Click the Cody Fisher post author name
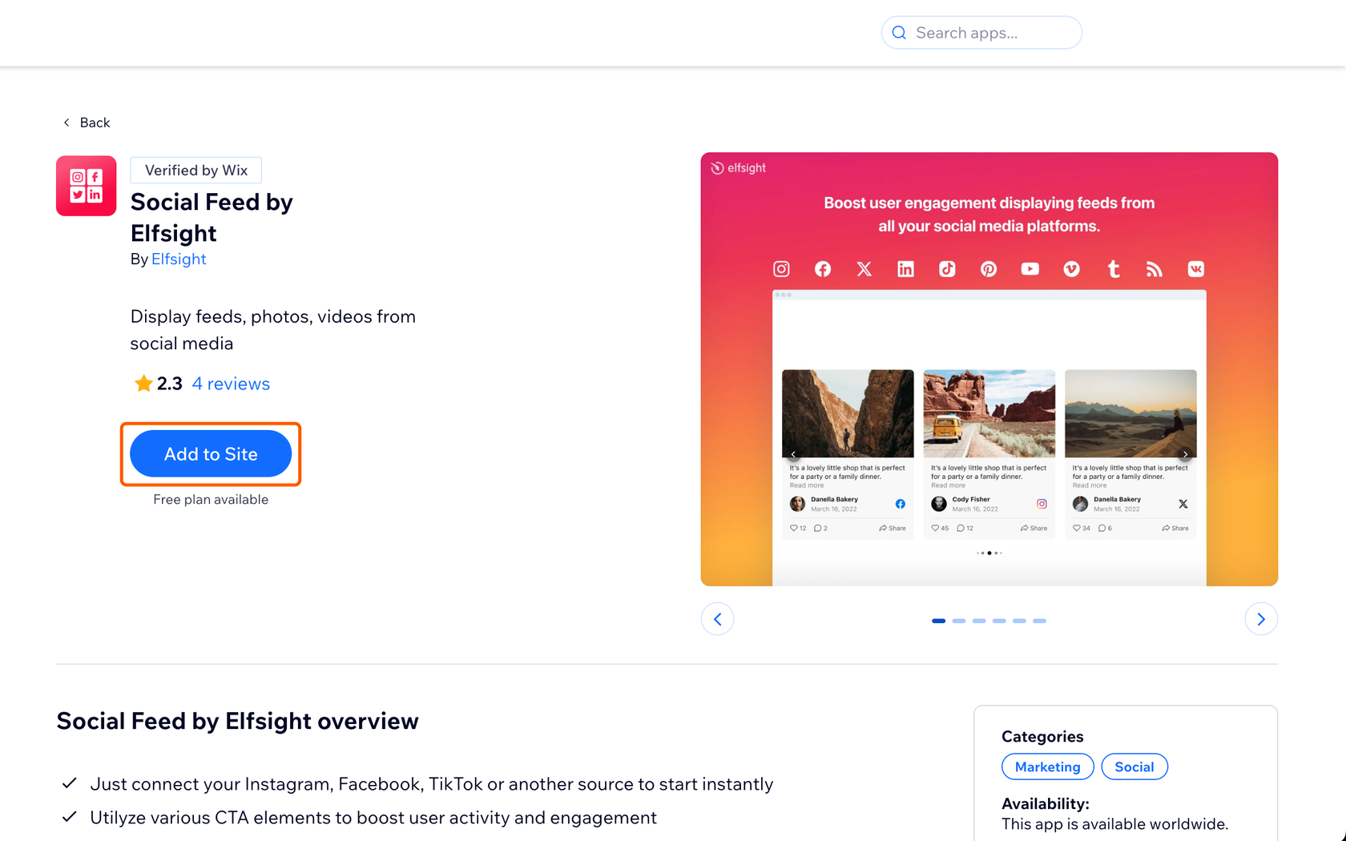This screenshot has height=841, width=1346. pos(971,499)
